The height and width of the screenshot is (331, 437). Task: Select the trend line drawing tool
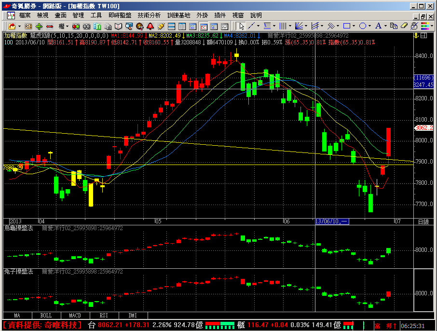pos(251,26)
